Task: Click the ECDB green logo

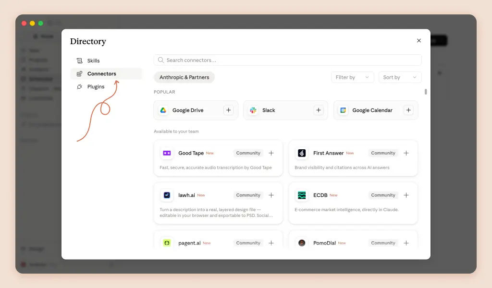Action: pos(302,195)
